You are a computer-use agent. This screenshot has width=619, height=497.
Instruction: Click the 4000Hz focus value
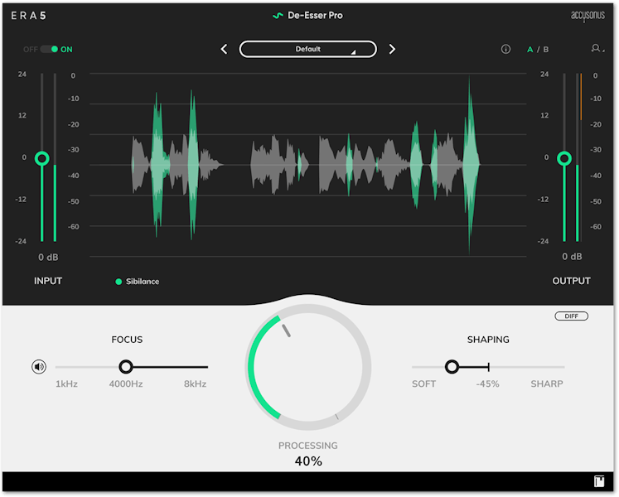pos(126,384)
